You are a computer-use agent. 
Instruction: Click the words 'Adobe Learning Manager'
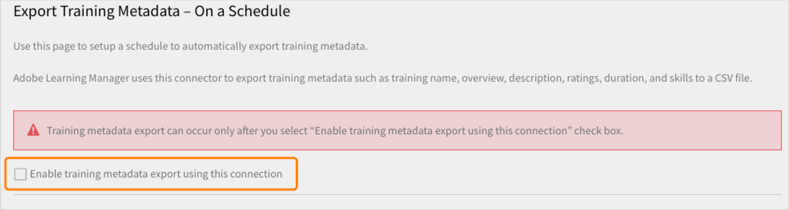(71, 78)
